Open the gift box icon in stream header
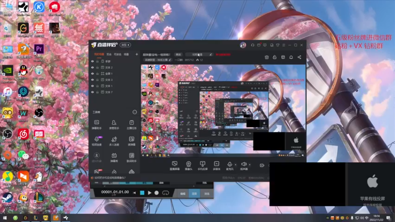 point(267,57)
